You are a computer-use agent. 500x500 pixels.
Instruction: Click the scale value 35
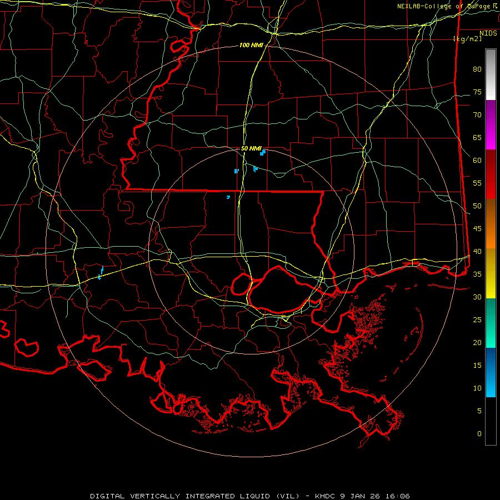(477, 274)
